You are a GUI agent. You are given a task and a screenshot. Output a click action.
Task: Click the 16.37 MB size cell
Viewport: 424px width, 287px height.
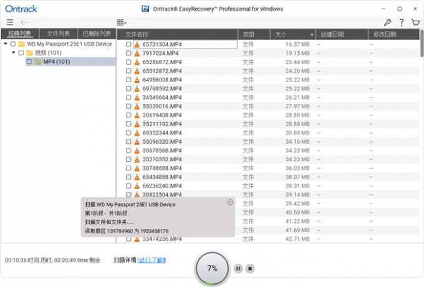pyautogui.click(x=297, y=44)
